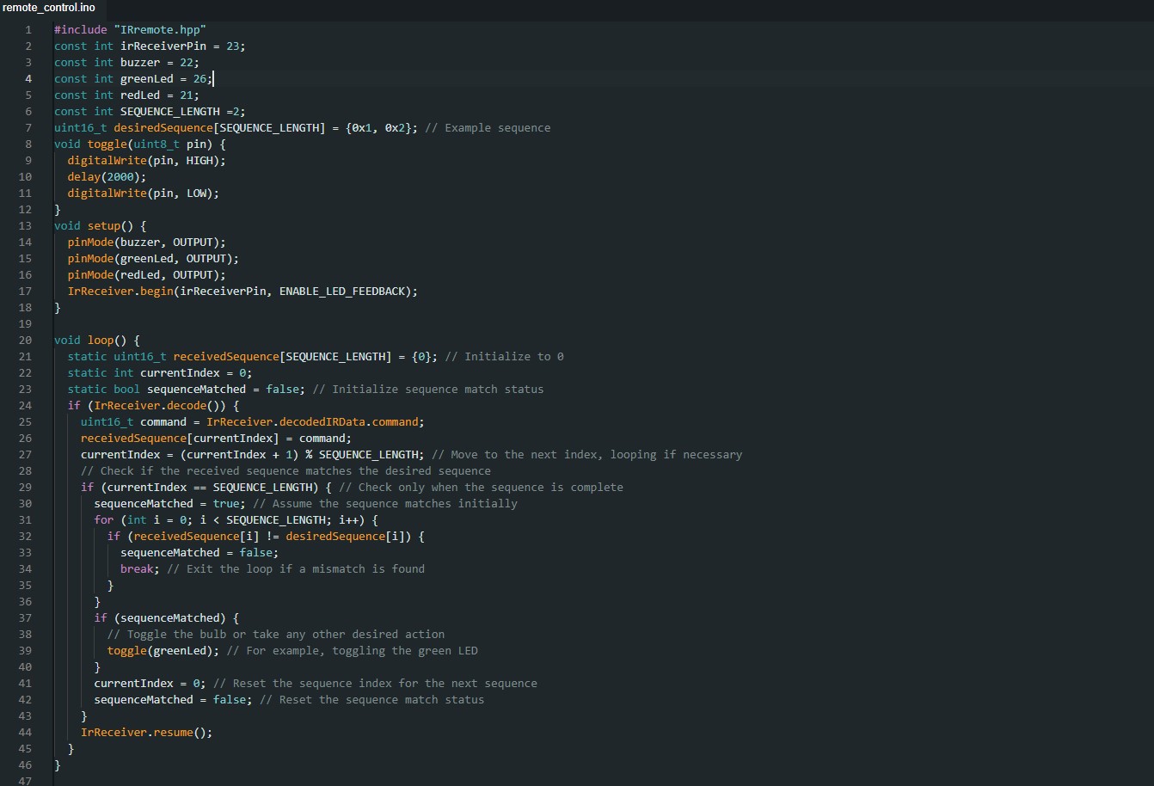The width and height of the screenshot is (1154, 786).
Task: Click "// Toggle the bulb" comment line
Action: coord(276,634)
